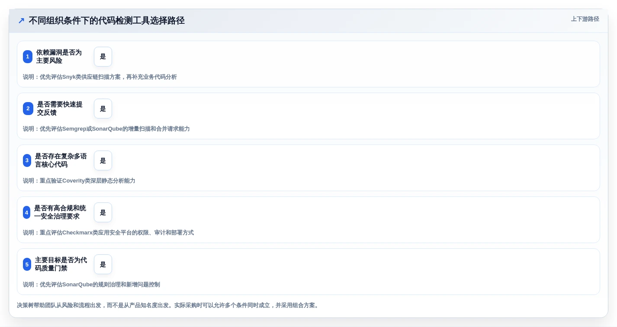
Task: Click the question 主要目标是否为代码质量门禁
Action: 61,264
